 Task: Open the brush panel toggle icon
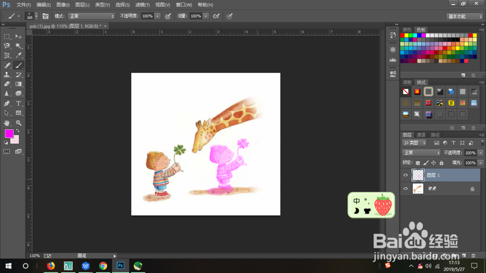tap(46, 16)
